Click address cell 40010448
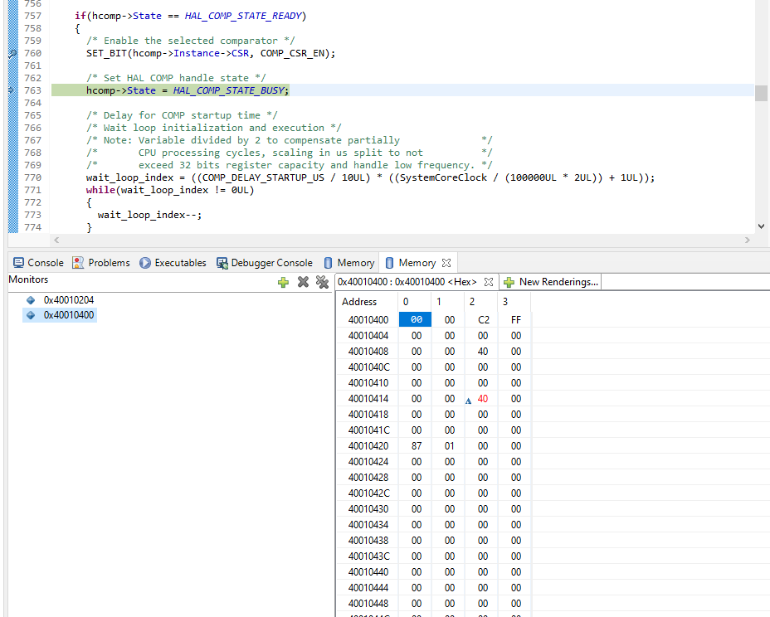Screen dimensions: 770x617 pos(368,603)
